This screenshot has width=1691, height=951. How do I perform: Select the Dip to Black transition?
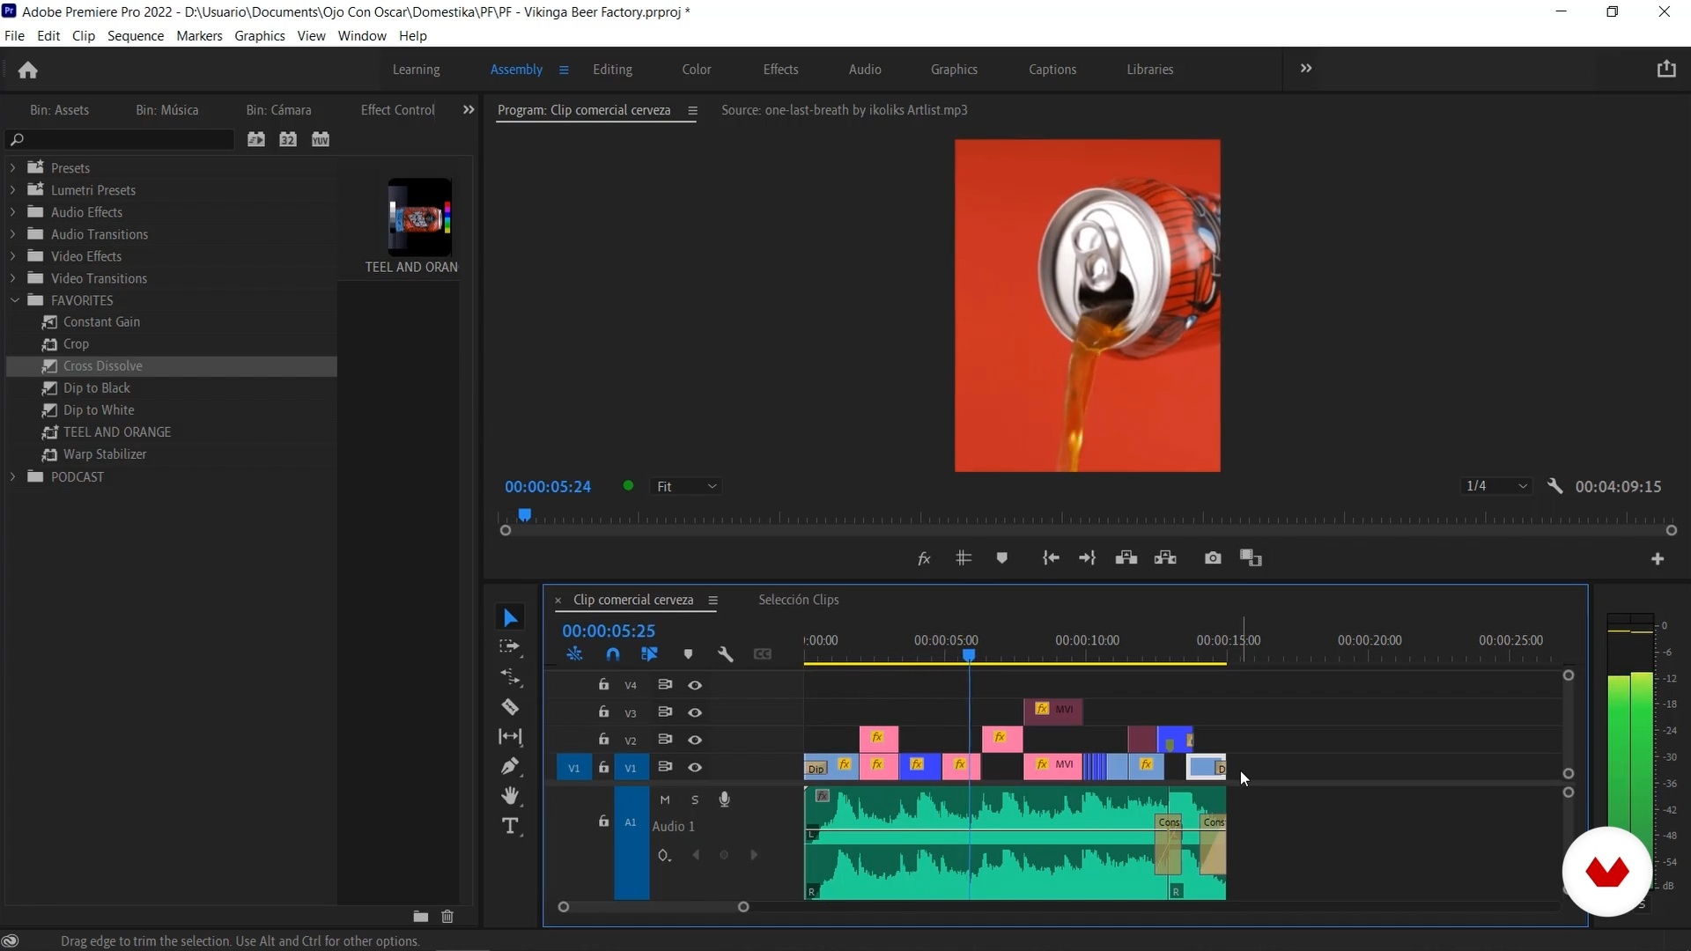click(x=97, y=388)
